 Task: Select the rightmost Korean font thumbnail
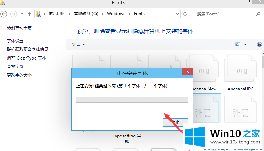click(241, 109)
